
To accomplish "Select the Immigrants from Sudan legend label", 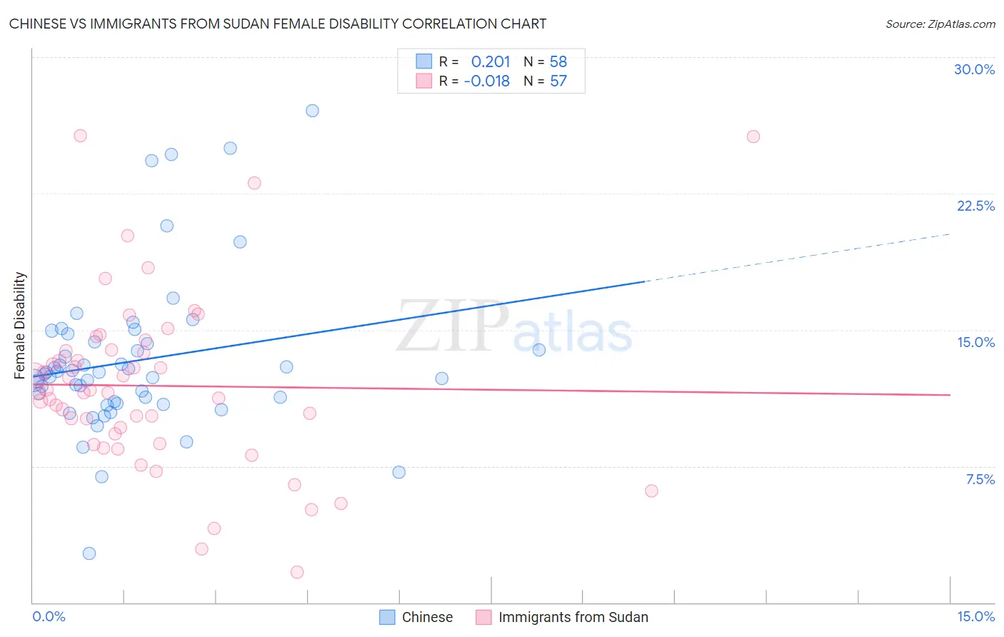I will click(x=573, y=617).
